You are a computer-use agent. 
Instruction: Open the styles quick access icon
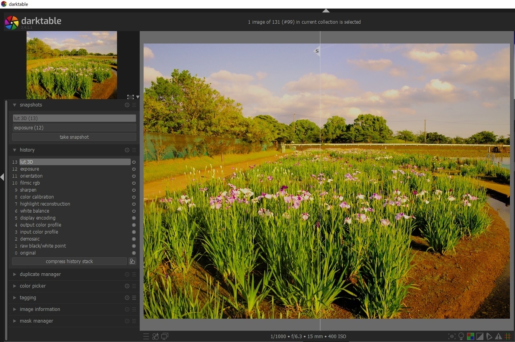(155, 336)
